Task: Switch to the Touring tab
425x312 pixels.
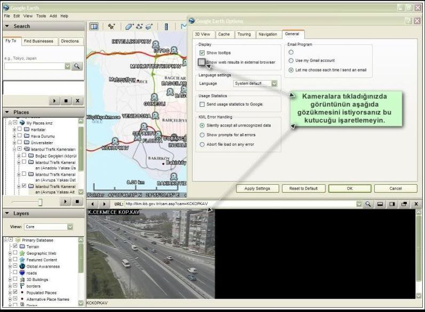Action: pos(243,34)
